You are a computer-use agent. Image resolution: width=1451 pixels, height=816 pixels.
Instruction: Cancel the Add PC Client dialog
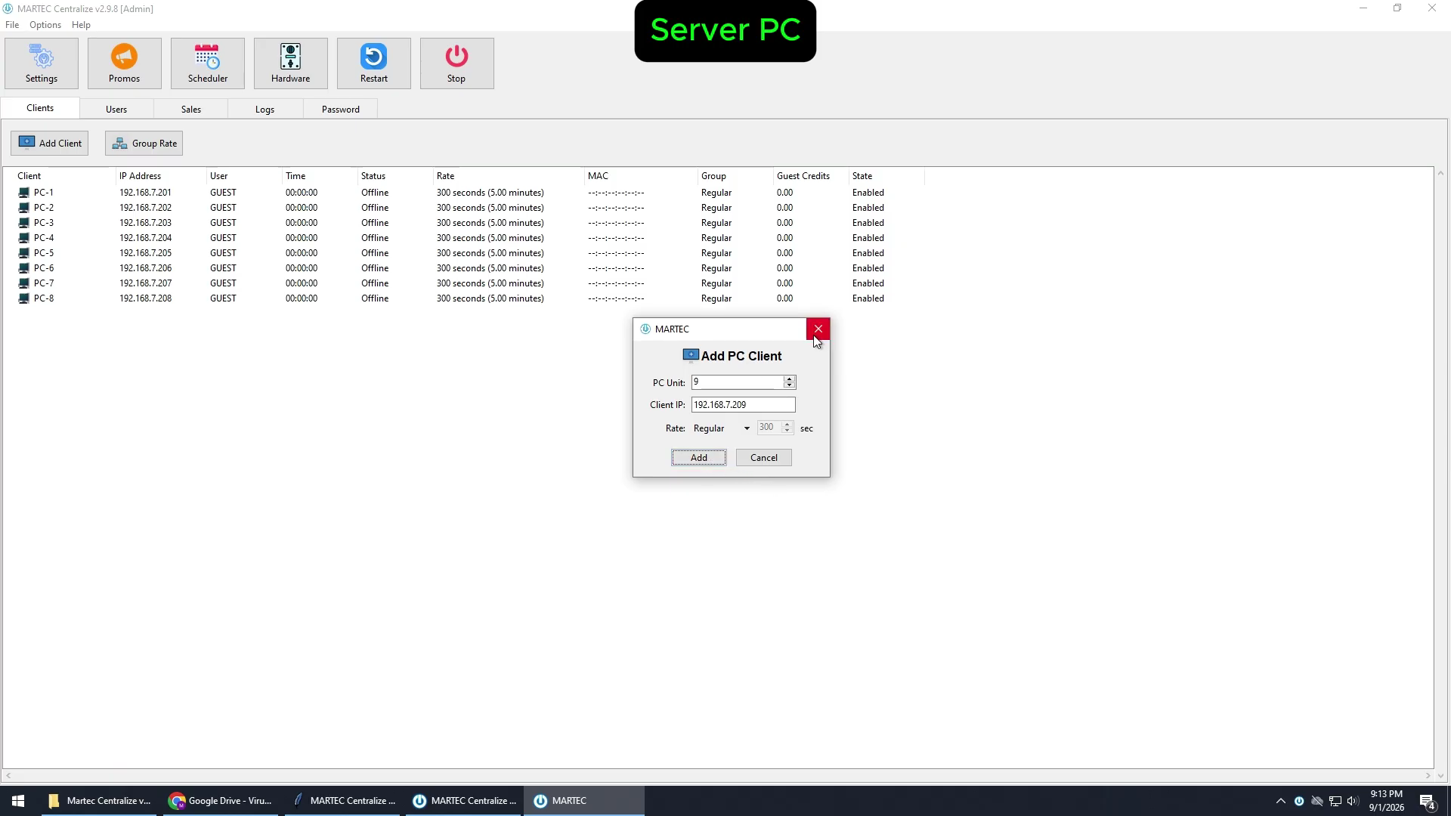click(764, 458)
